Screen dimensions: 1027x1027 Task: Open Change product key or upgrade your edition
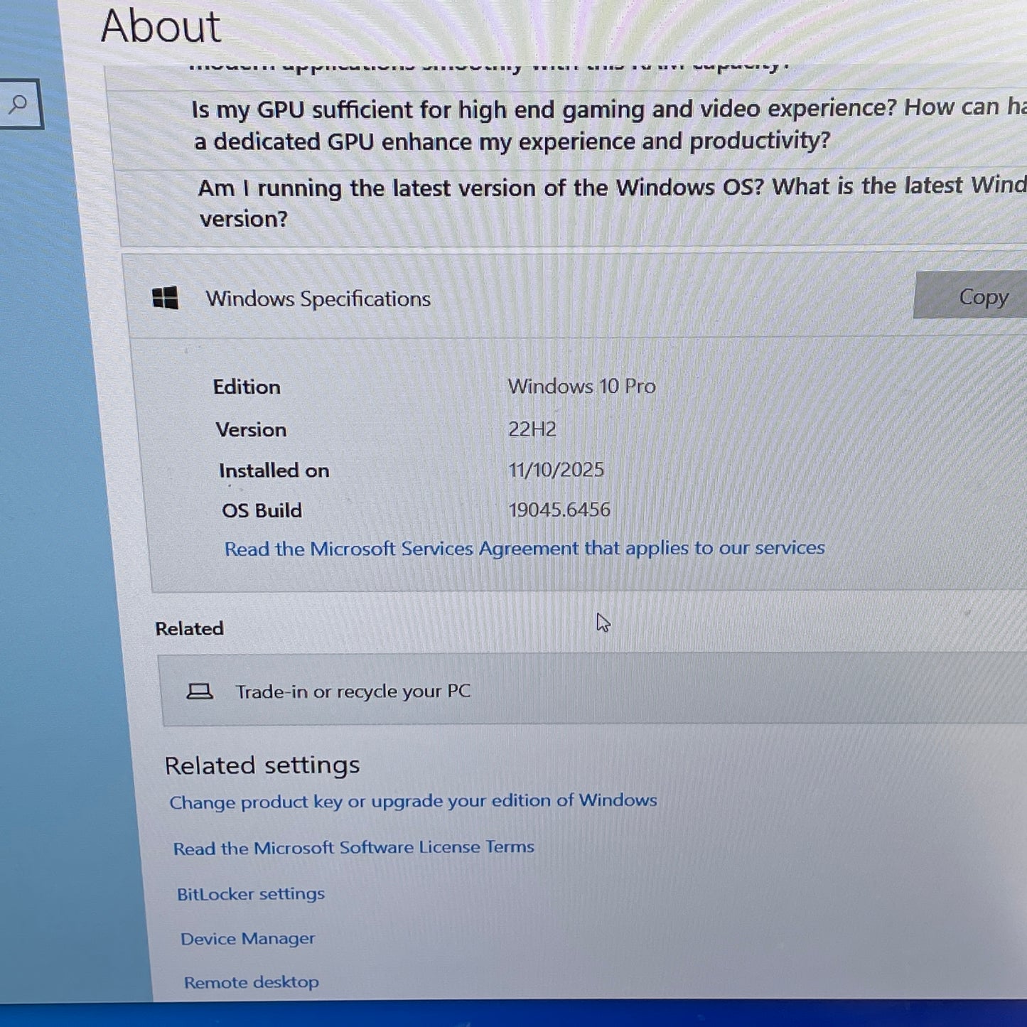pos(413,801)
